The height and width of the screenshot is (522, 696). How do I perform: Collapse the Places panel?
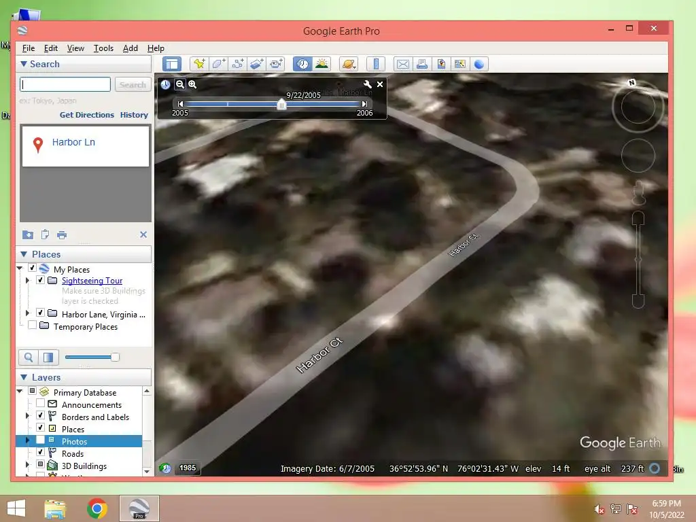[24, 254]
